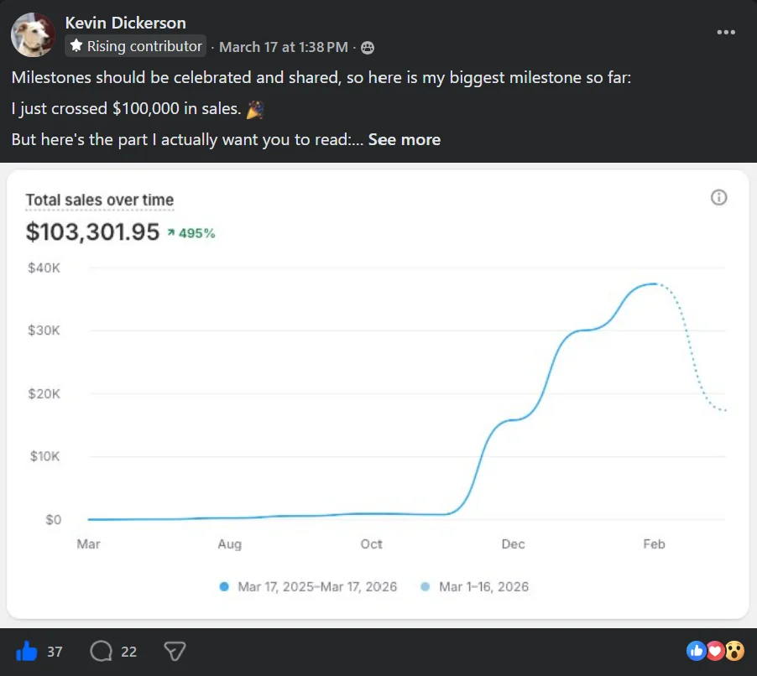Click the $10K y-axis label
This screenshot has height=676, width=757.
[x=44, y=456]
